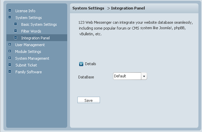Viewport: 202px width, 132px height.
Task: Click the minus icon beside Family Software
Action: click(10, 72)
